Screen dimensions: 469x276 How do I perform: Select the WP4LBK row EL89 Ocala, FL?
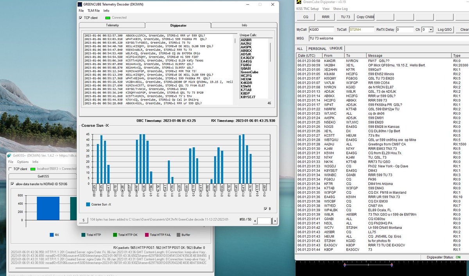pos(383,210)
